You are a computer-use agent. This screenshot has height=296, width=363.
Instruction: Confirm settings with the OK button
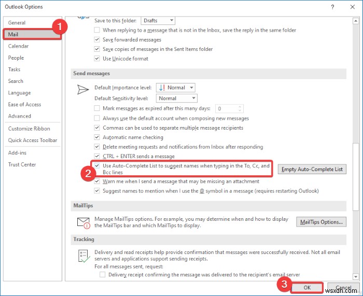pyautogui.click(x=307, y=287)
